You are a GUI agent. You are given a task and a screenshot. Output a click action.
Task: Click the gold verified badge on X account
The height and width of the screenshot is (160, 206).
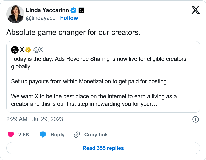click(x=28, y=50)
